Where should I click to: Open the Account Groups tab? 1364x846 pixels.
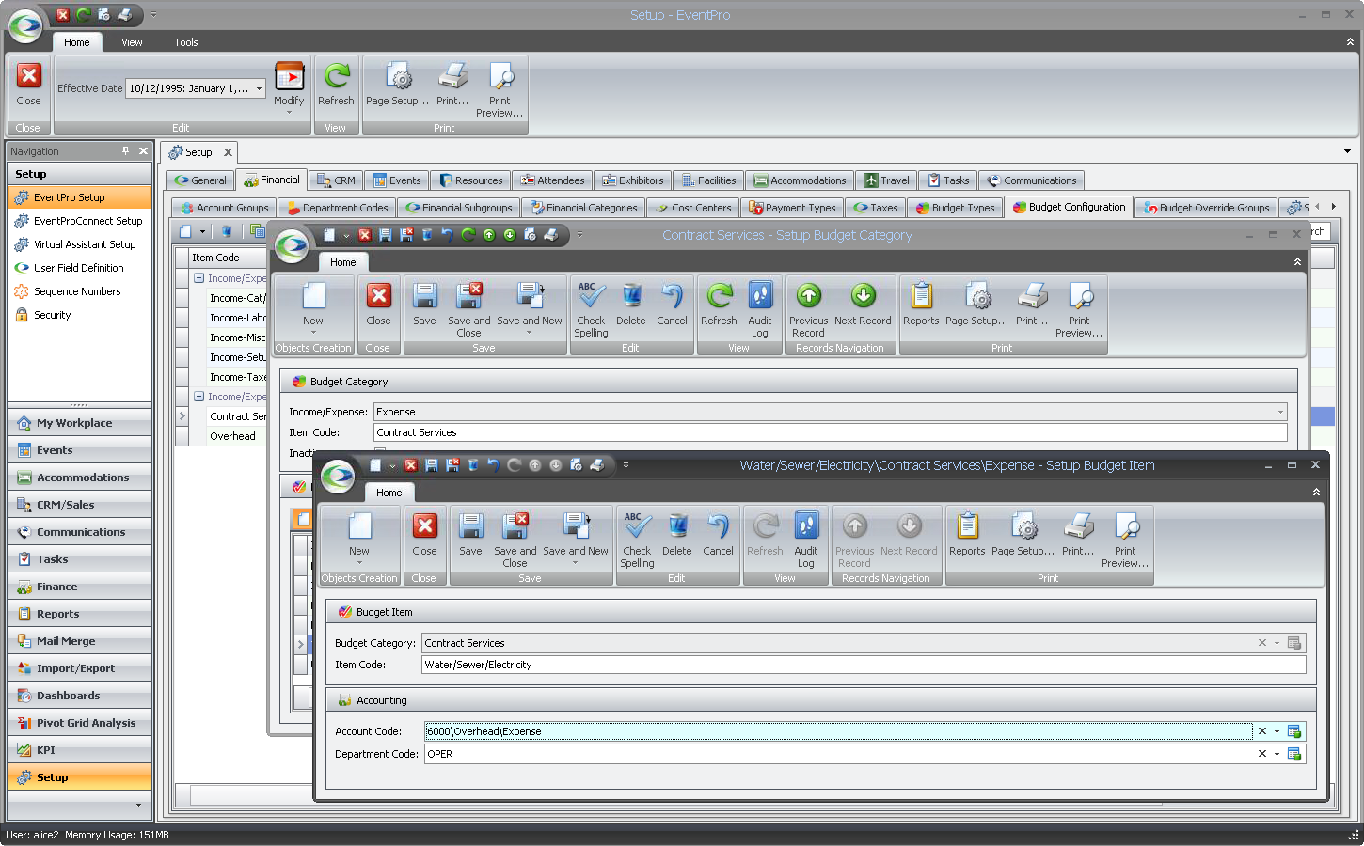tap(224, 208)
